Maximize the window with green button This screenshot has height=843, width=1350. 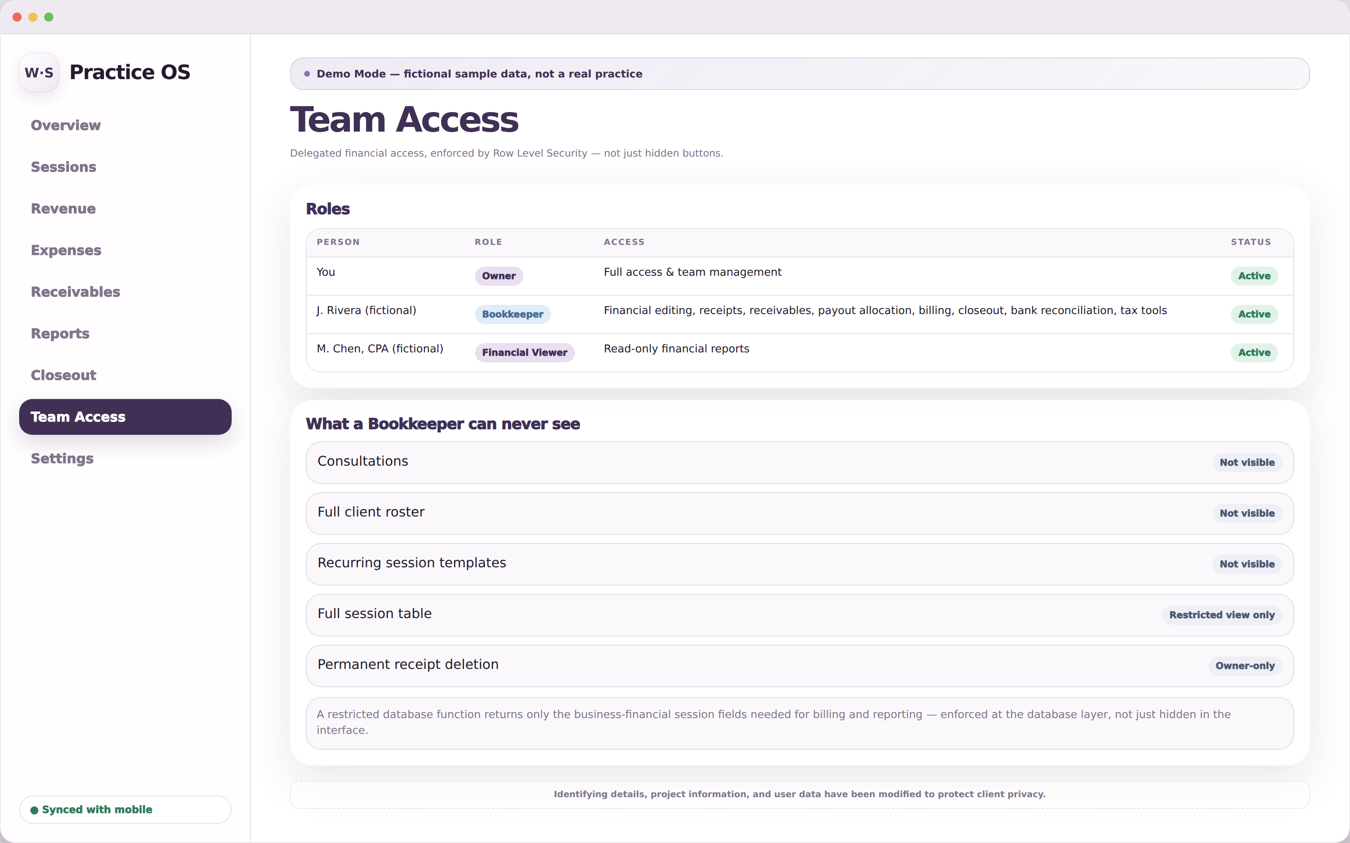[x=48, y=17]
